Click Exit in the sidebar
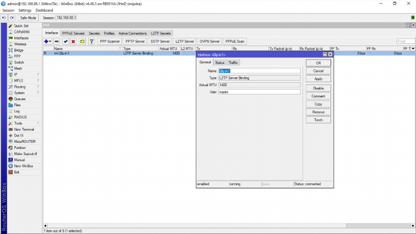The width and height of the screenshot is (416, 234). click(17, 172)
